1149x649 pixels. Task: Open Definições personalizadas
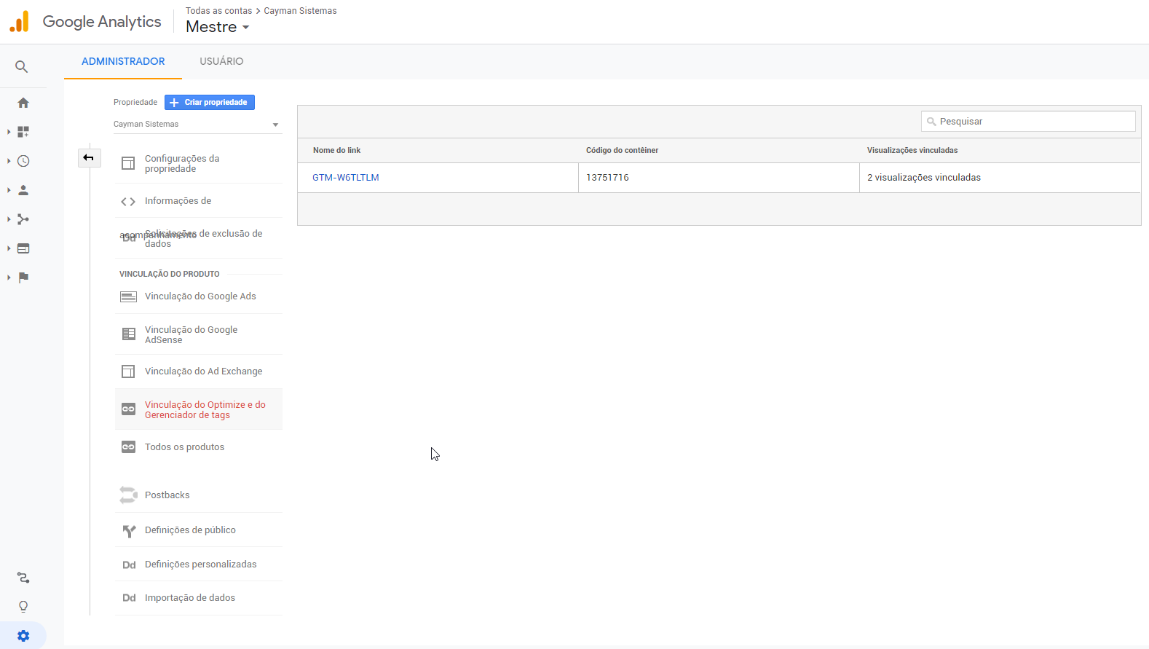coord(199,565)
